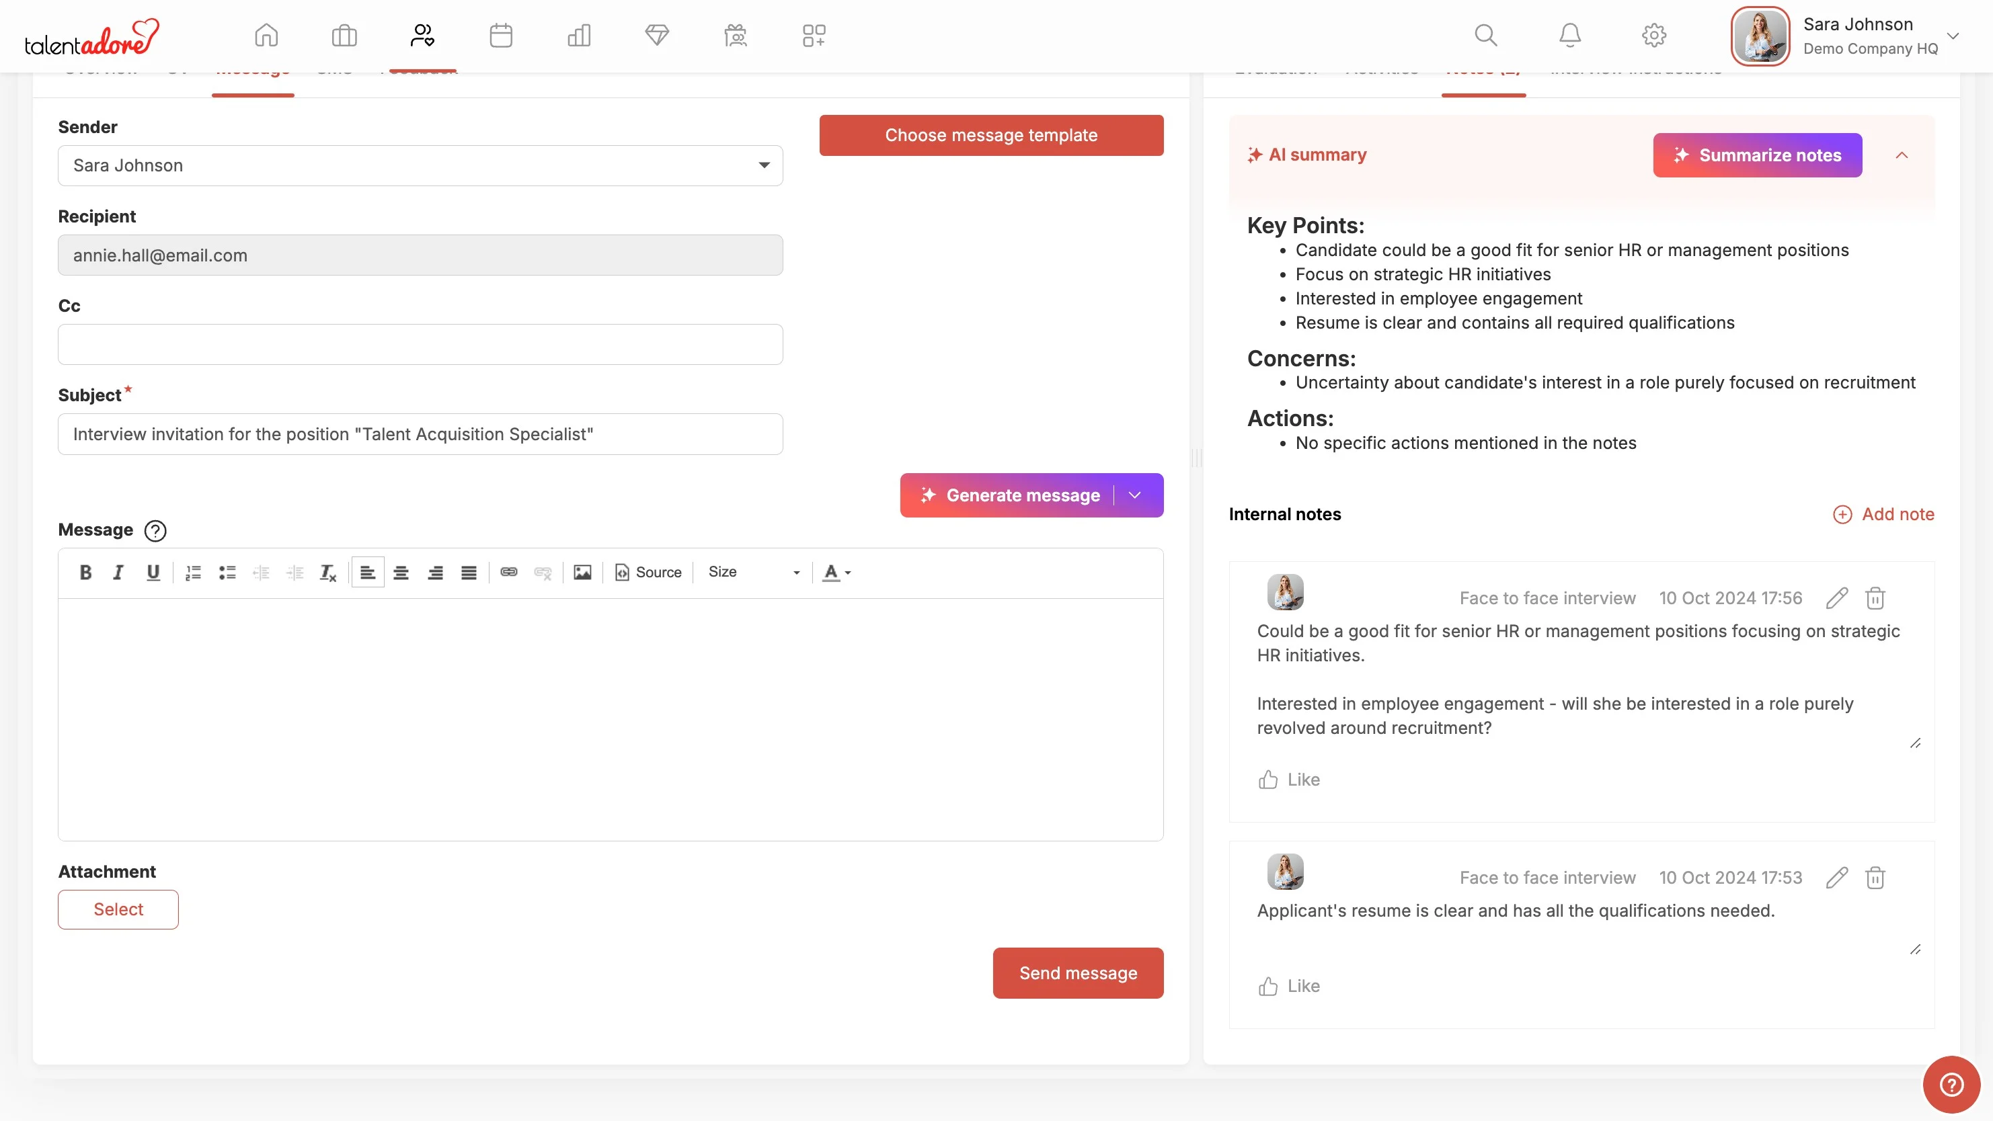Click Choose message template button
The image size is (1993, 1121).
pyautogui.click(x=991, y=135)
